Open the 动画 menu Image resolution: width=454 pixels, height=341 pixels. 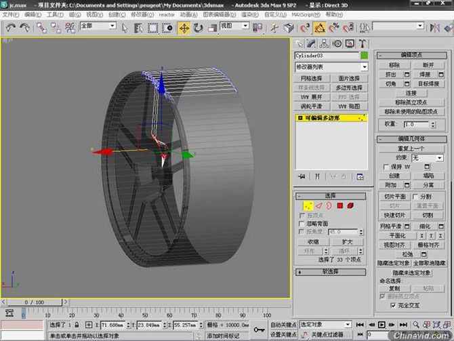tap(189, 14)
